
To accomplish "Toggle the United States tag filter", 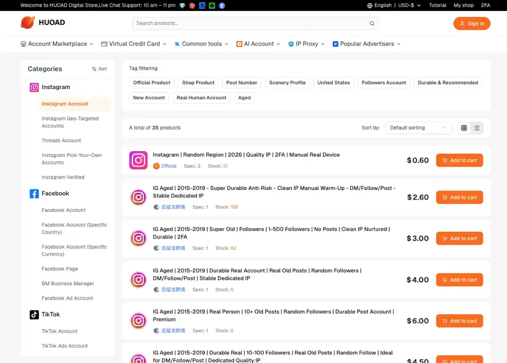I will (x=334, y=83).
